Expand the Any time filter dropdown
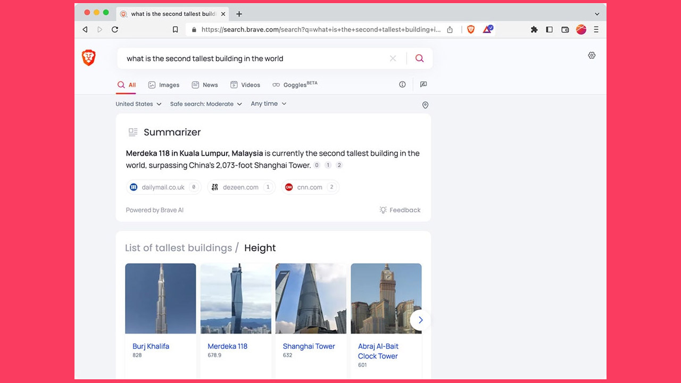Image resolution: width=681 pixels, height=383 pixels. (x=269, y=104)
